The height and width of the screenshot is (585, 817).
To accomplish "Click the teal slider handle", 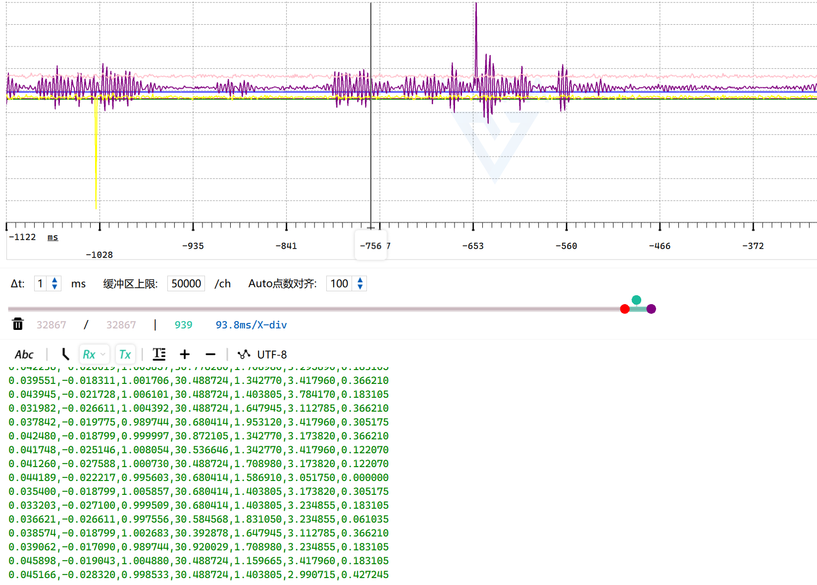I will [x=637, y=300].
